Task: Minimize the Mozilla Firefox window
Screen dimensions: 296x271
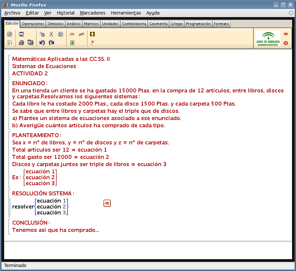Action: tap(276, 5)
